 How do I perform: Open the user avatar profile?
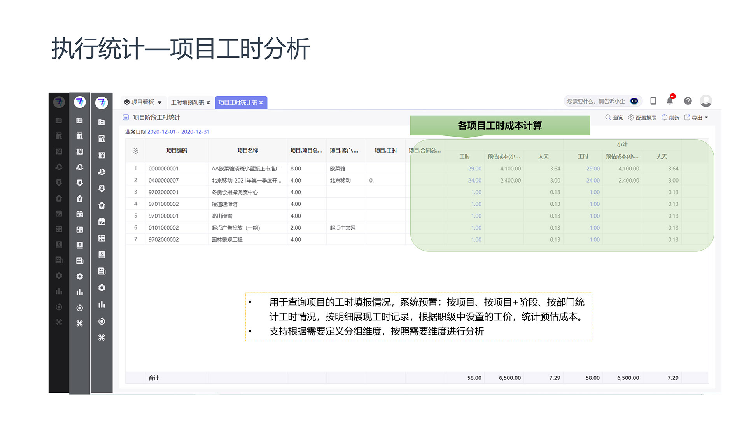[705, 101]
